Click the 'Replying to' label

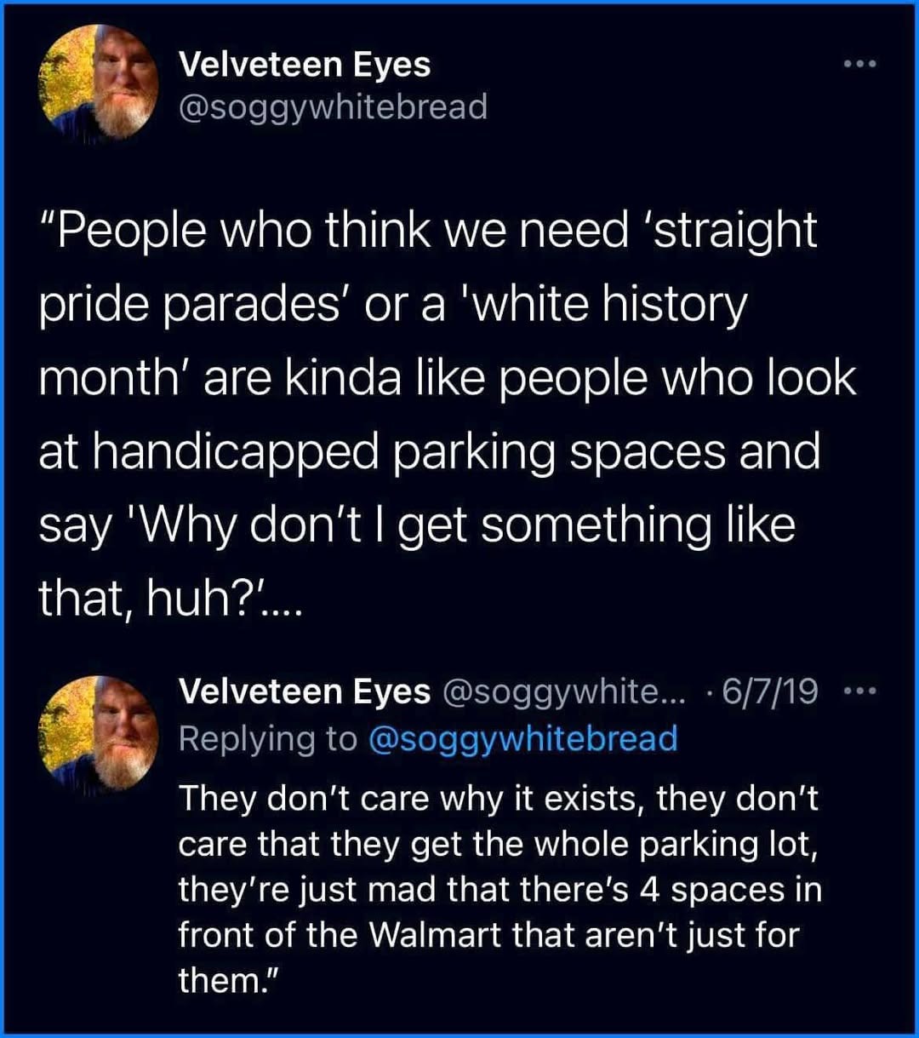click(268, 737)
